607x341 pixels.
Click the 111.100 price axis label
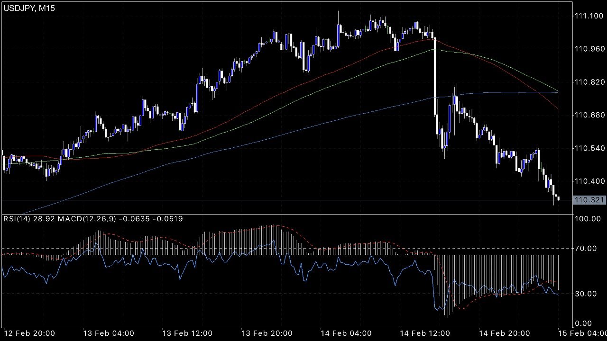[x=589, y=16]
